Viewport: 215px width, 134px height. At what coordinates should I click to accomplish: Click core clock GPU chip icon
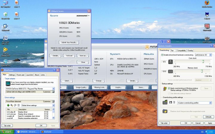(171, 62)
